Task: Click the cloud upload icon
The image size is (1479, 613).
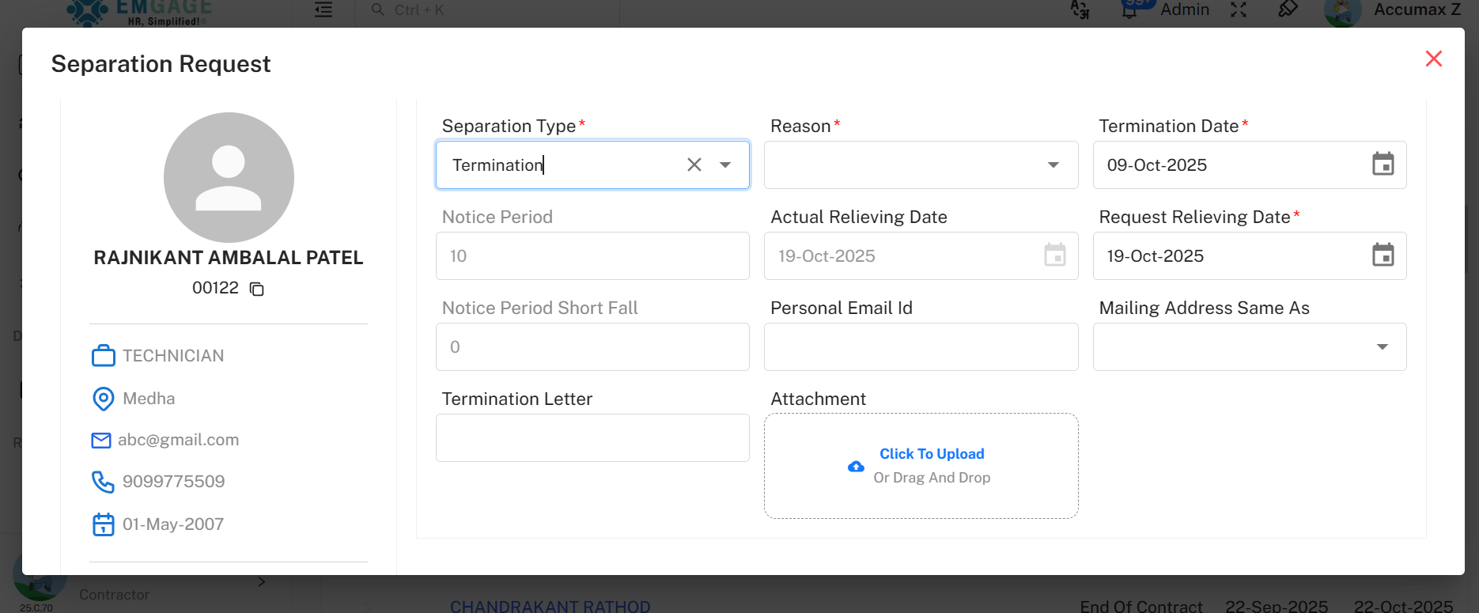Action: pos(856,467)
